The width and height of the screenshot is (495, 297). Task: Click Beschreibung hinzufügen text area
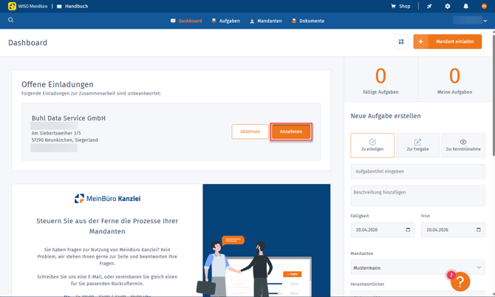pos(417,196)
